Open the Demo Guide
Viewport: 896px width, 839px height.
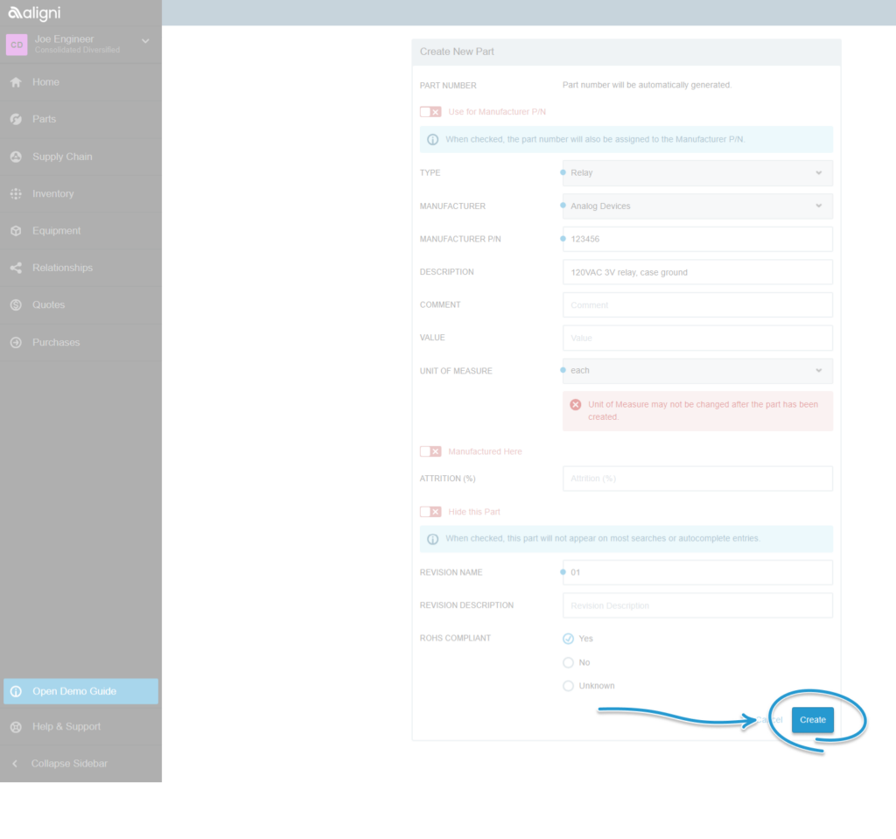click(x=80, y=690)
